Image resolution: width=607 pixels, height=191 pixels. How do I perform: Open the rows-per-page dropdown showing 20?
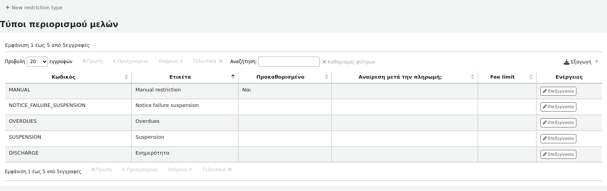tap(37, 62)
